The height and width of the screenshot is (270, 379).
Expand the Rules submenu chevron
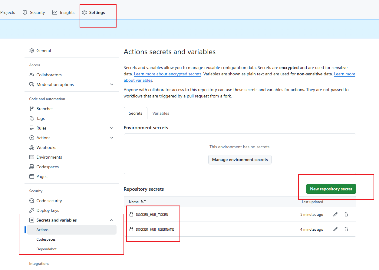(x=112, y=128)
